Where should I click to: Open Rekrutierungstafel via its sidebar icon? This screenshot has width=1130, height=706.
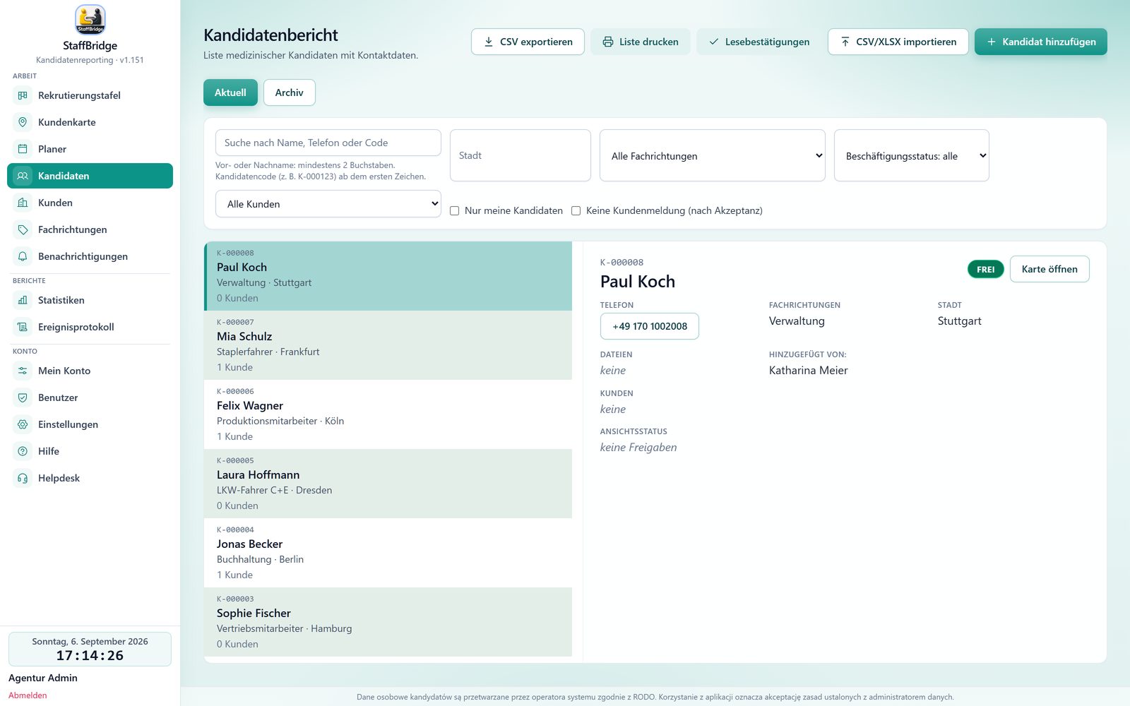(23, 95)
